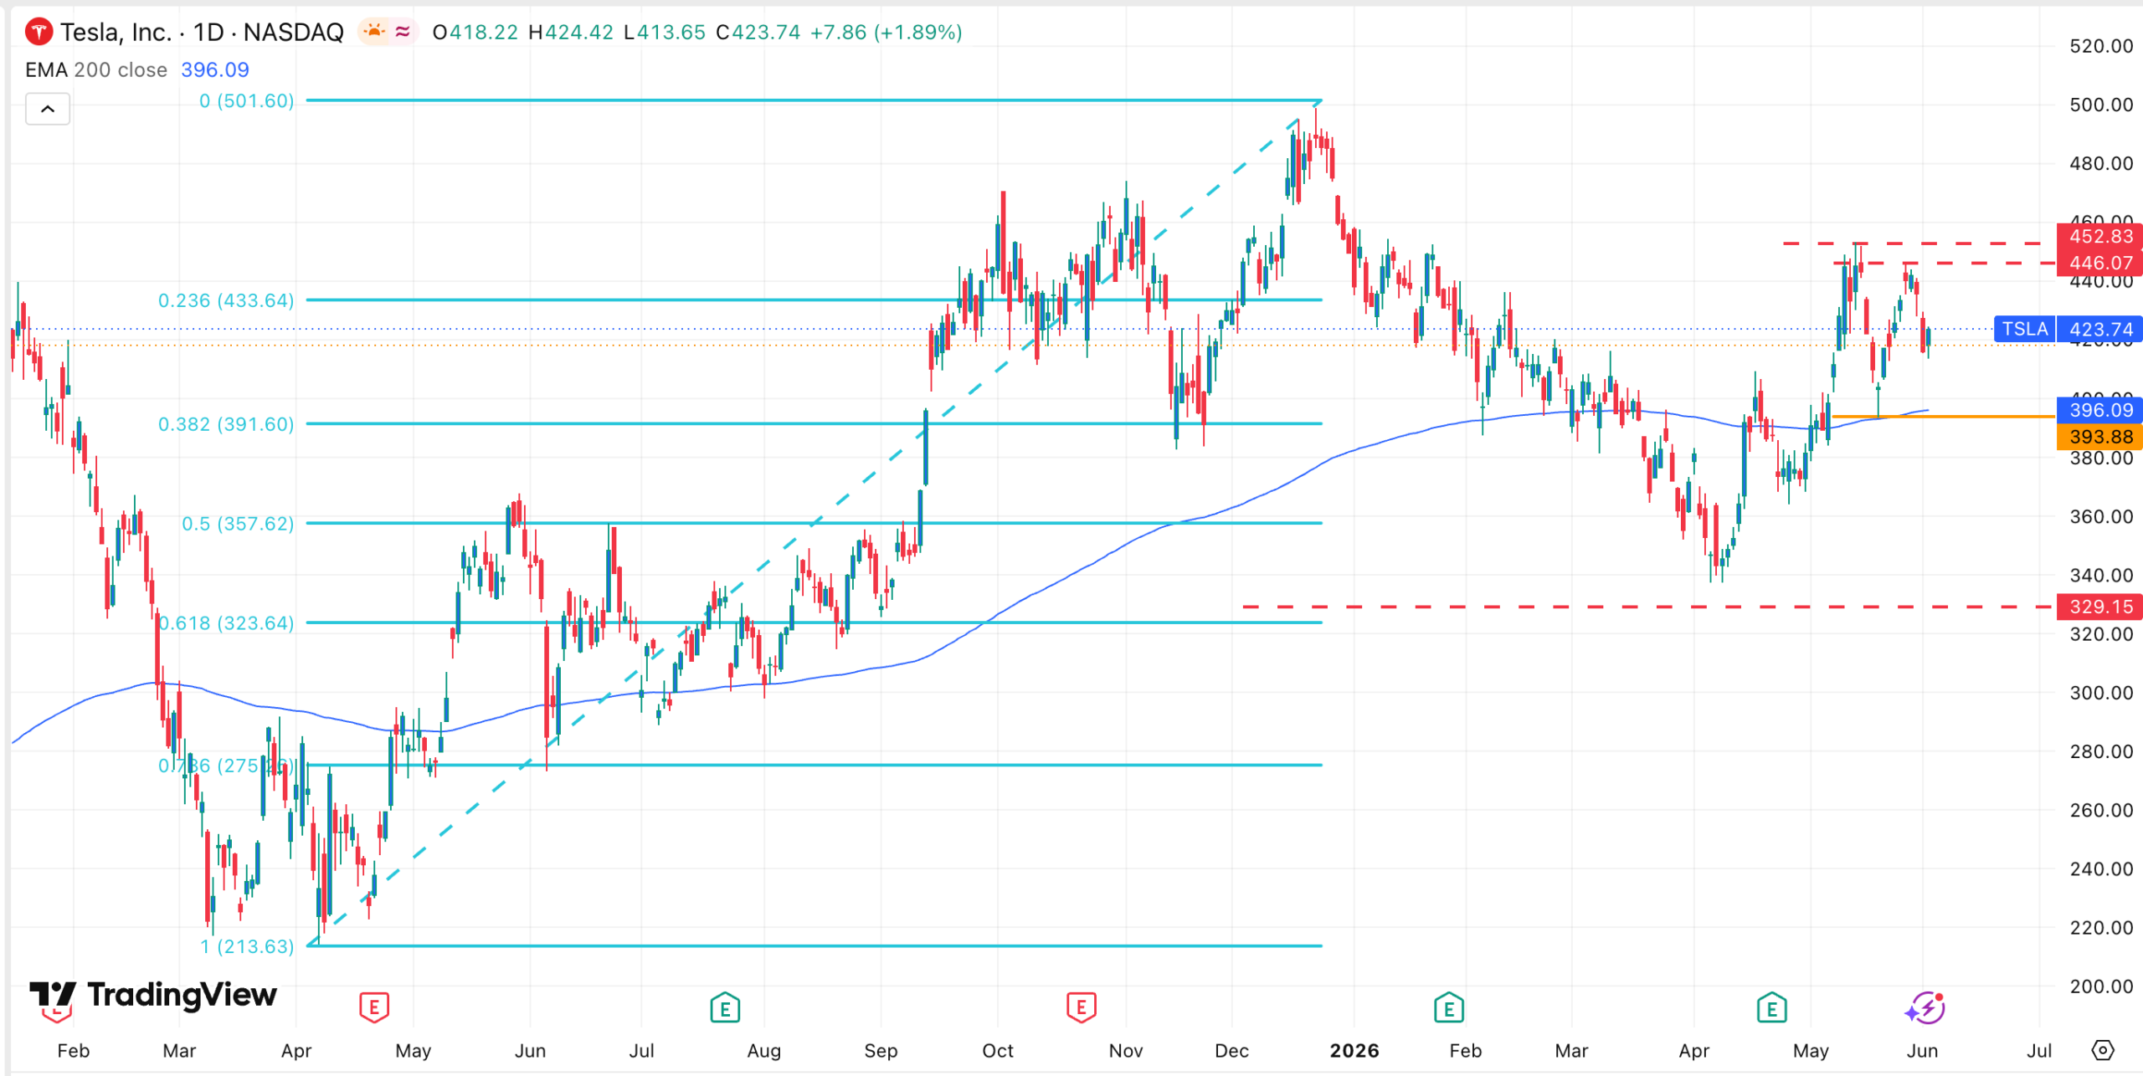Screen dimensions: 2143x1076
Task: Click the green earnings marker near late April 2026
Action: 1772,1007
